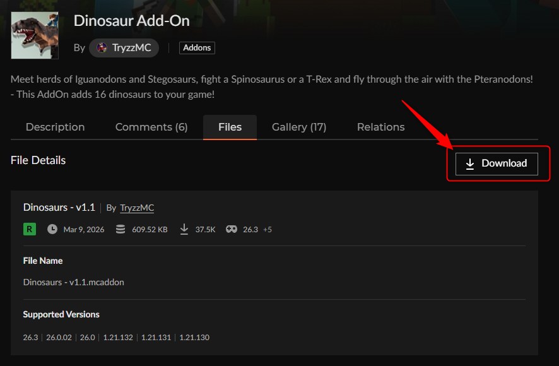Click the clock icon beside the date
Image resolution: width=559 pixels, height=366 pixels.
click(x=53, y=229)
